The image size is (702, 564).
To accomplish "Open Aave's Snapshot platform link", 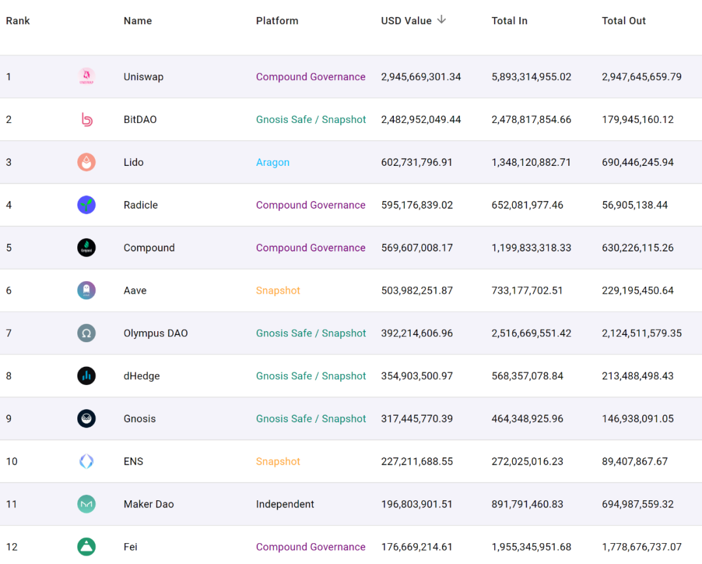I will (x=278, y=291).
